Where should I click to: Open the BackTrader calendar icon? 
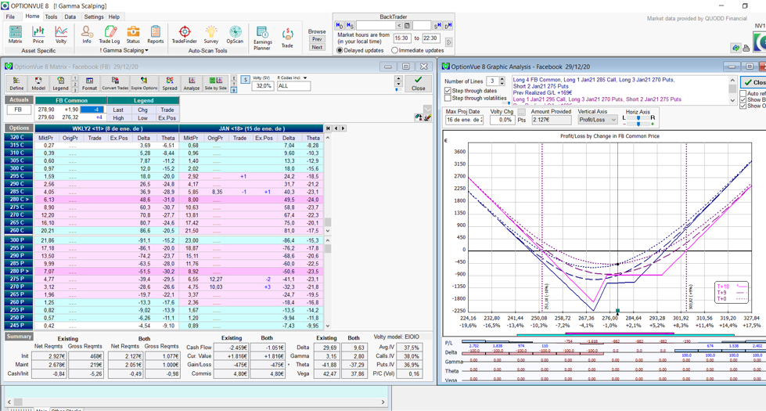coord(407,25)
